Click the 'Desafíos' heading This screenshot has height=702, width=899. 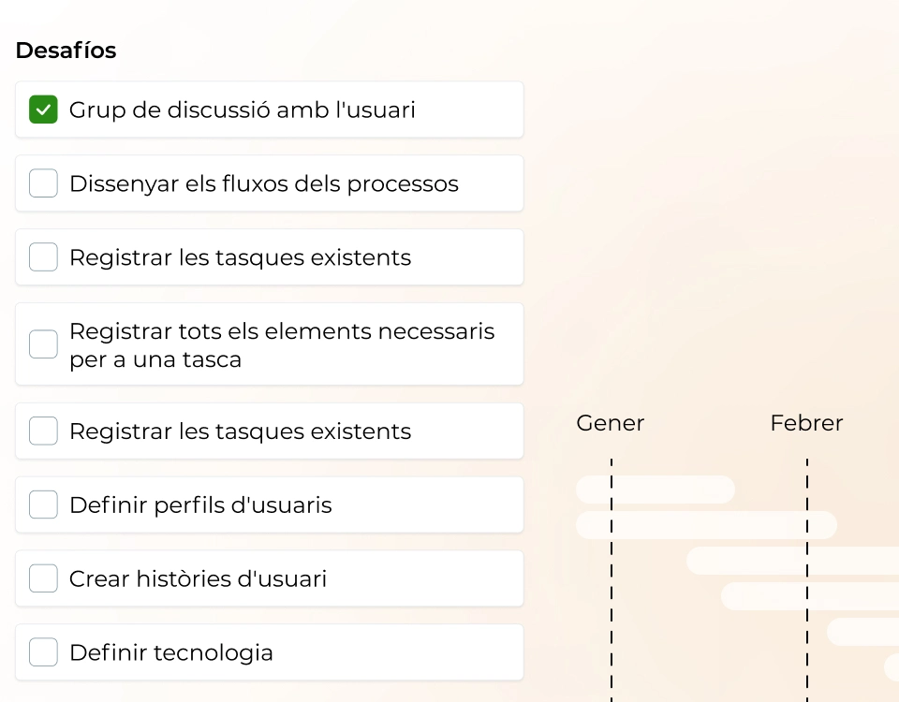[66, 50]
